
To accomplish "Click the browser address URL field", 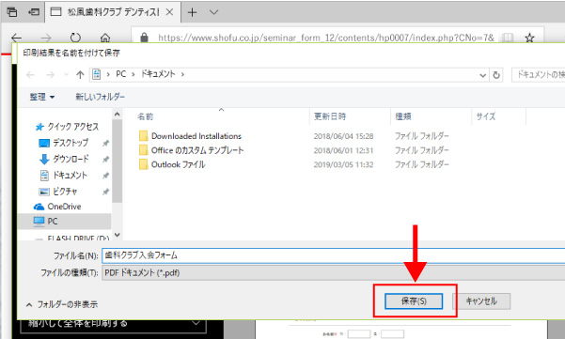I will tap(326, 38).
